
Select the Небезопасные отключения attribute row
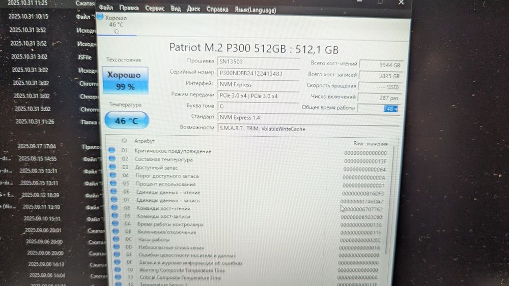point(247,247)
